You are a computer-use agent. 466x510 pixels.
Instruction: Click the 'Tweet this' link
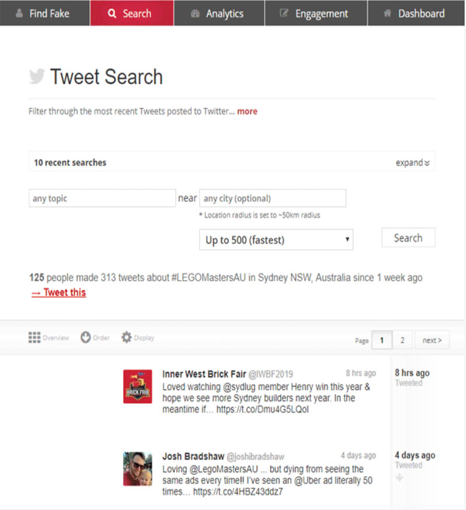coord(59,292)
